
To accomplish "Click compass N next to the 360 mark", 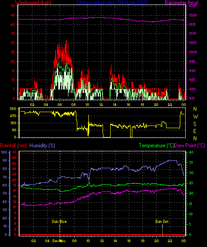I will point(195,109).
